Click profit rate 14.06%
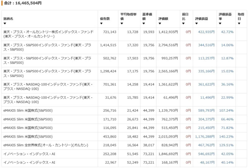The image size is (248, 168). coord(227,45)
